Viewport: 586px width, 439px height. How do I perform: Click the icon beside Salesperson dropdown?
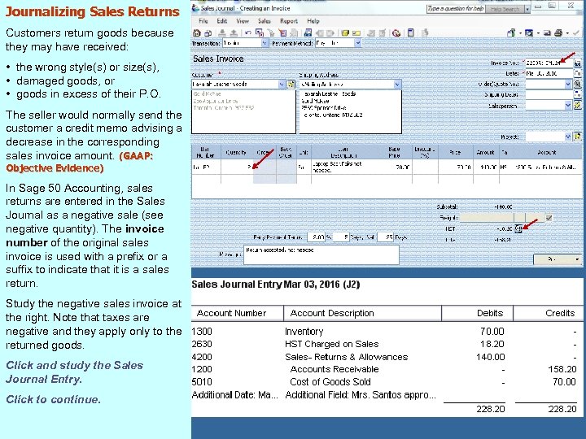(x=577, y=105)
